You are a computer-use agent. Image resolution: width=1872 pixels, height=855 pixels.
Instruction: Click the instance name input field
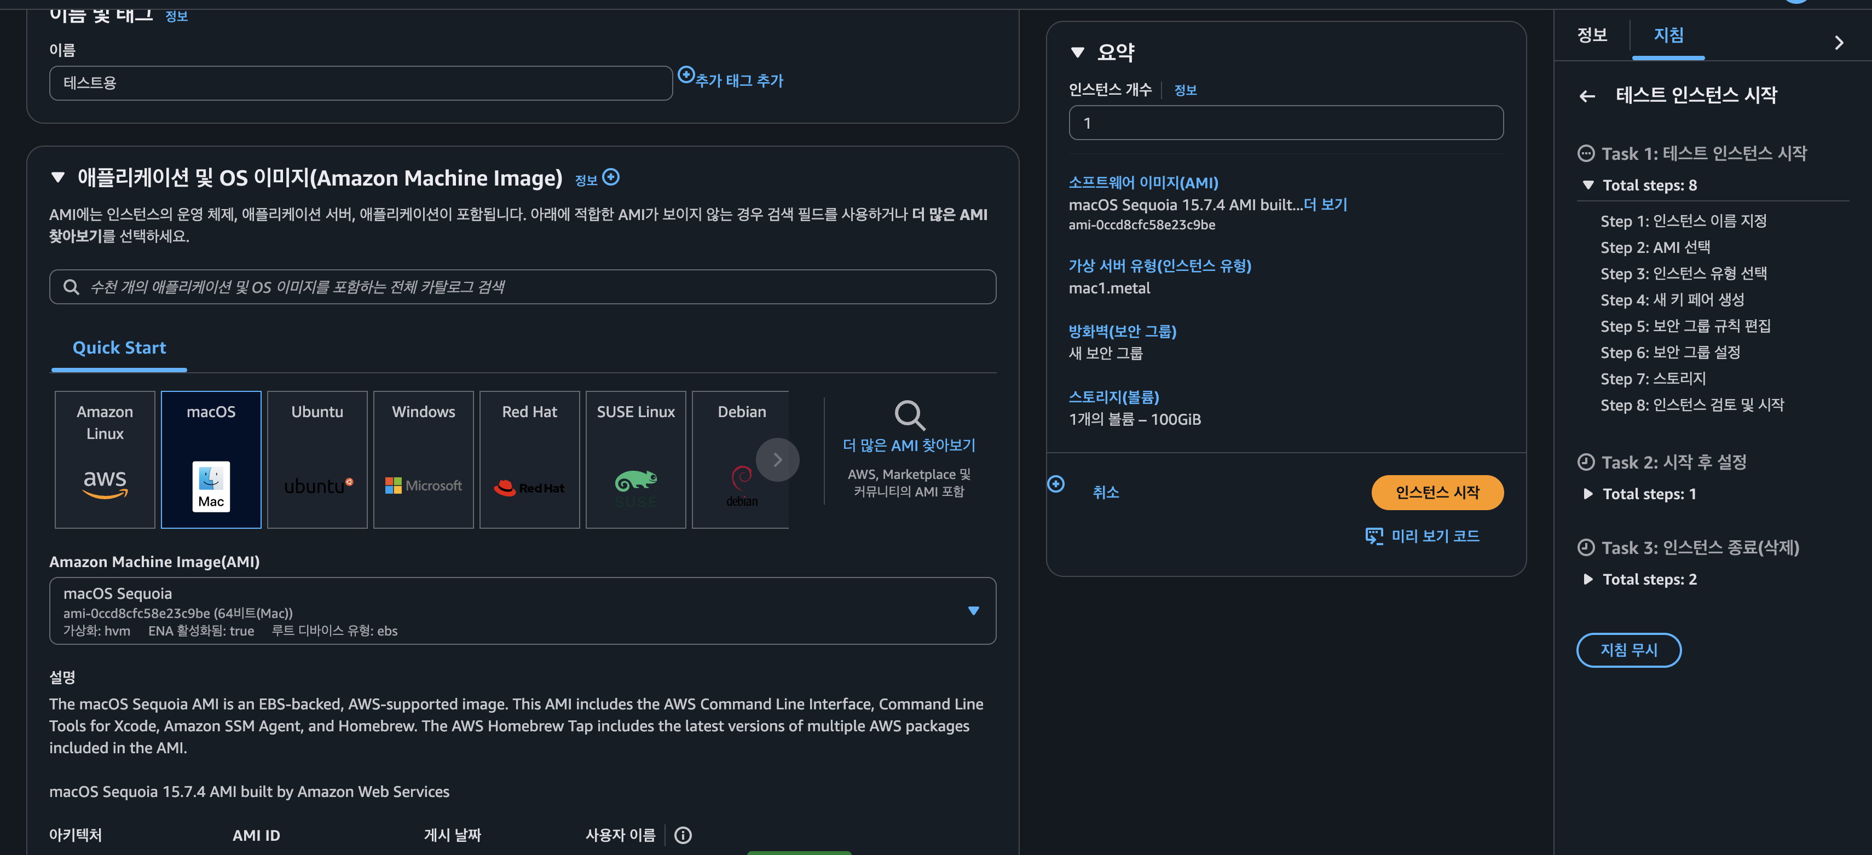pyautogui.click(x=361, y=83)
